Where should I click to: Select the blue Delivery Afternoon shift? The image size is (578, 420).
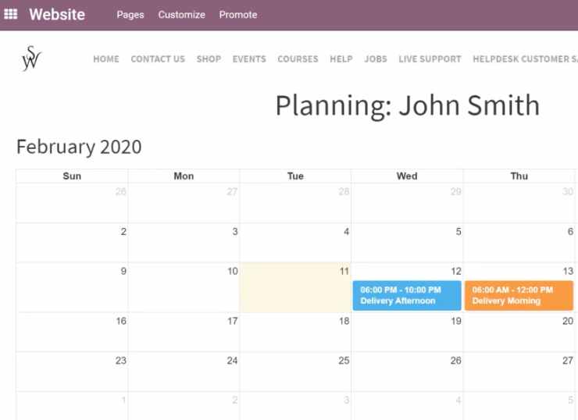[407, 295]
